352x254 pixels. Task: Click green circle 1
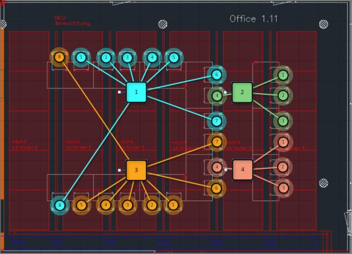[283, 75]
